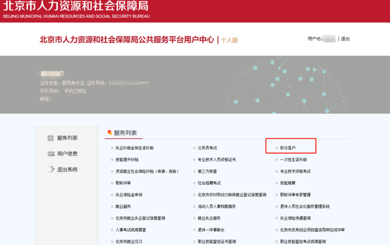Click the 个人版 label in page title

(x=229, y=40)
